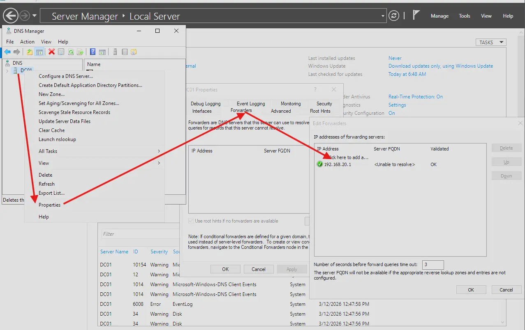Viewport: 525px width, 330px height.
Task: Switch to the Interfaces tab
Action: [x=202, y=111]
